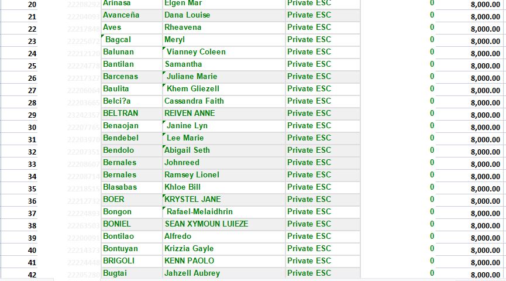Select the Abigail Seth cell
506x281 pixels.
pos(187,150)
